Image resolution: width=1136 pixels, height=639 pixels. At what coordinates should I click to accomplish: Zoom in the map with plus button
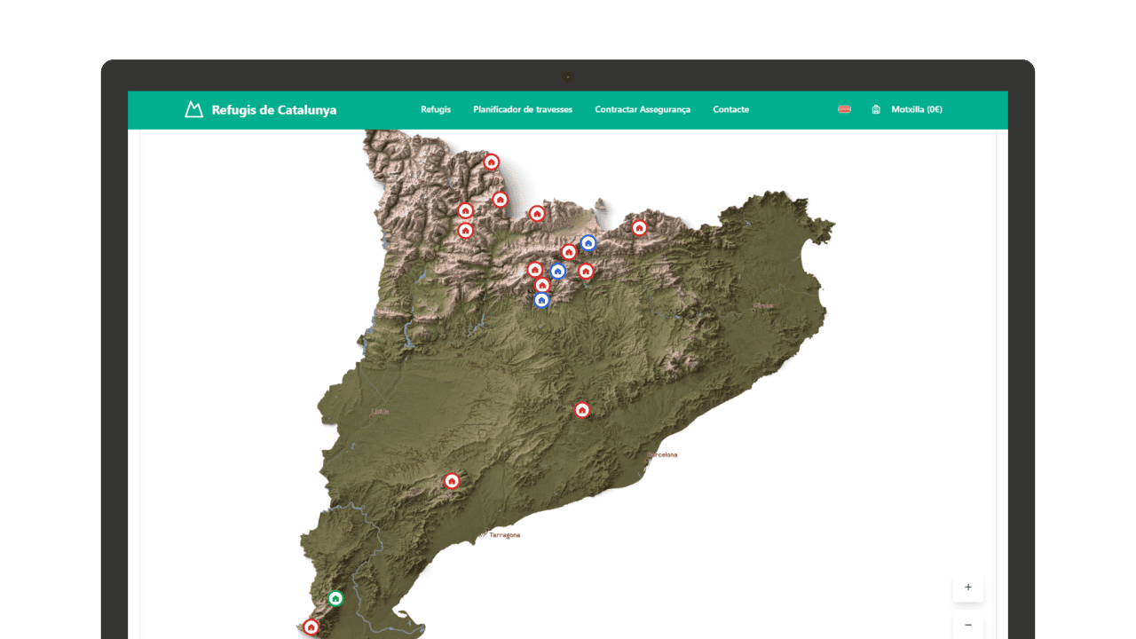click(x=968, y=588)
